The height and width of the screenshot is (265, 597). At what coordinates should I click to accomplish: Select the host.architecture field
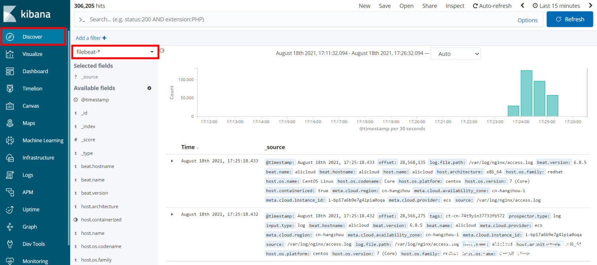click(100, 206)
